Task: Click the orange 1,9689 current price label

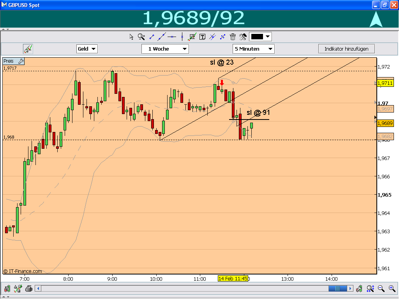Action: [x=385, y=123]
